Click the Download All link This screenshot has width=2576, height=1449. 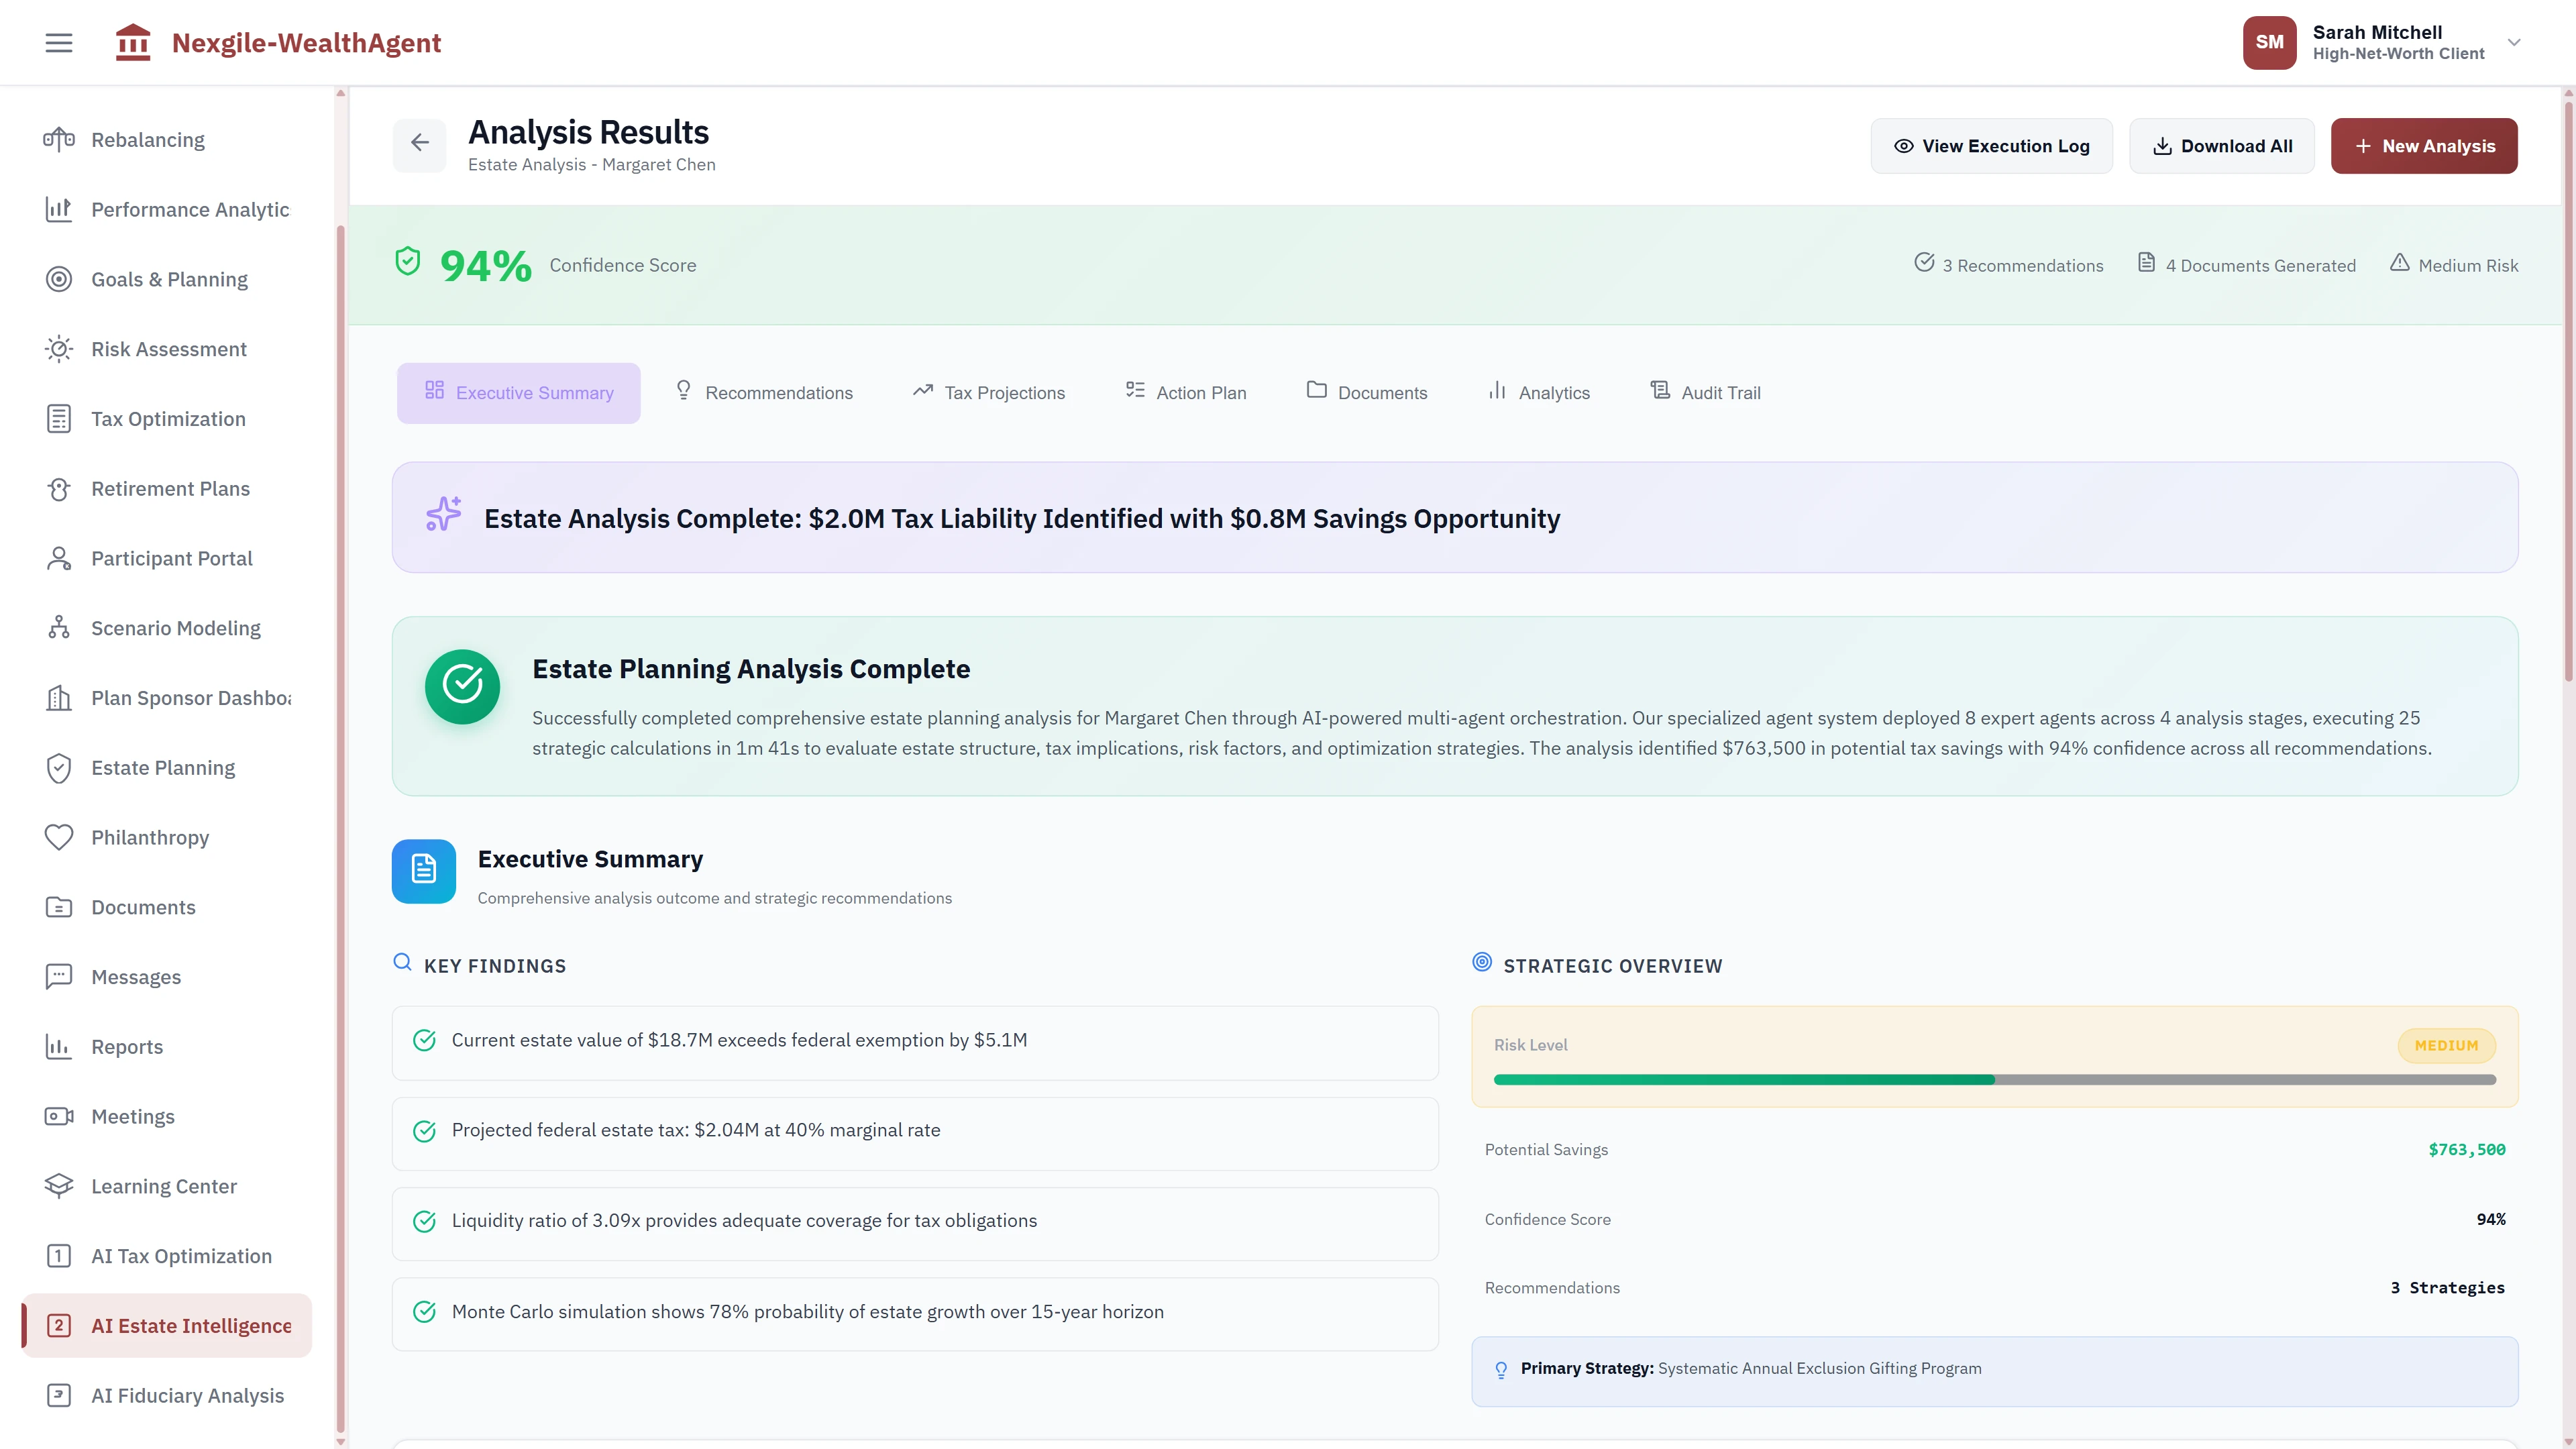pos(2221,145)
